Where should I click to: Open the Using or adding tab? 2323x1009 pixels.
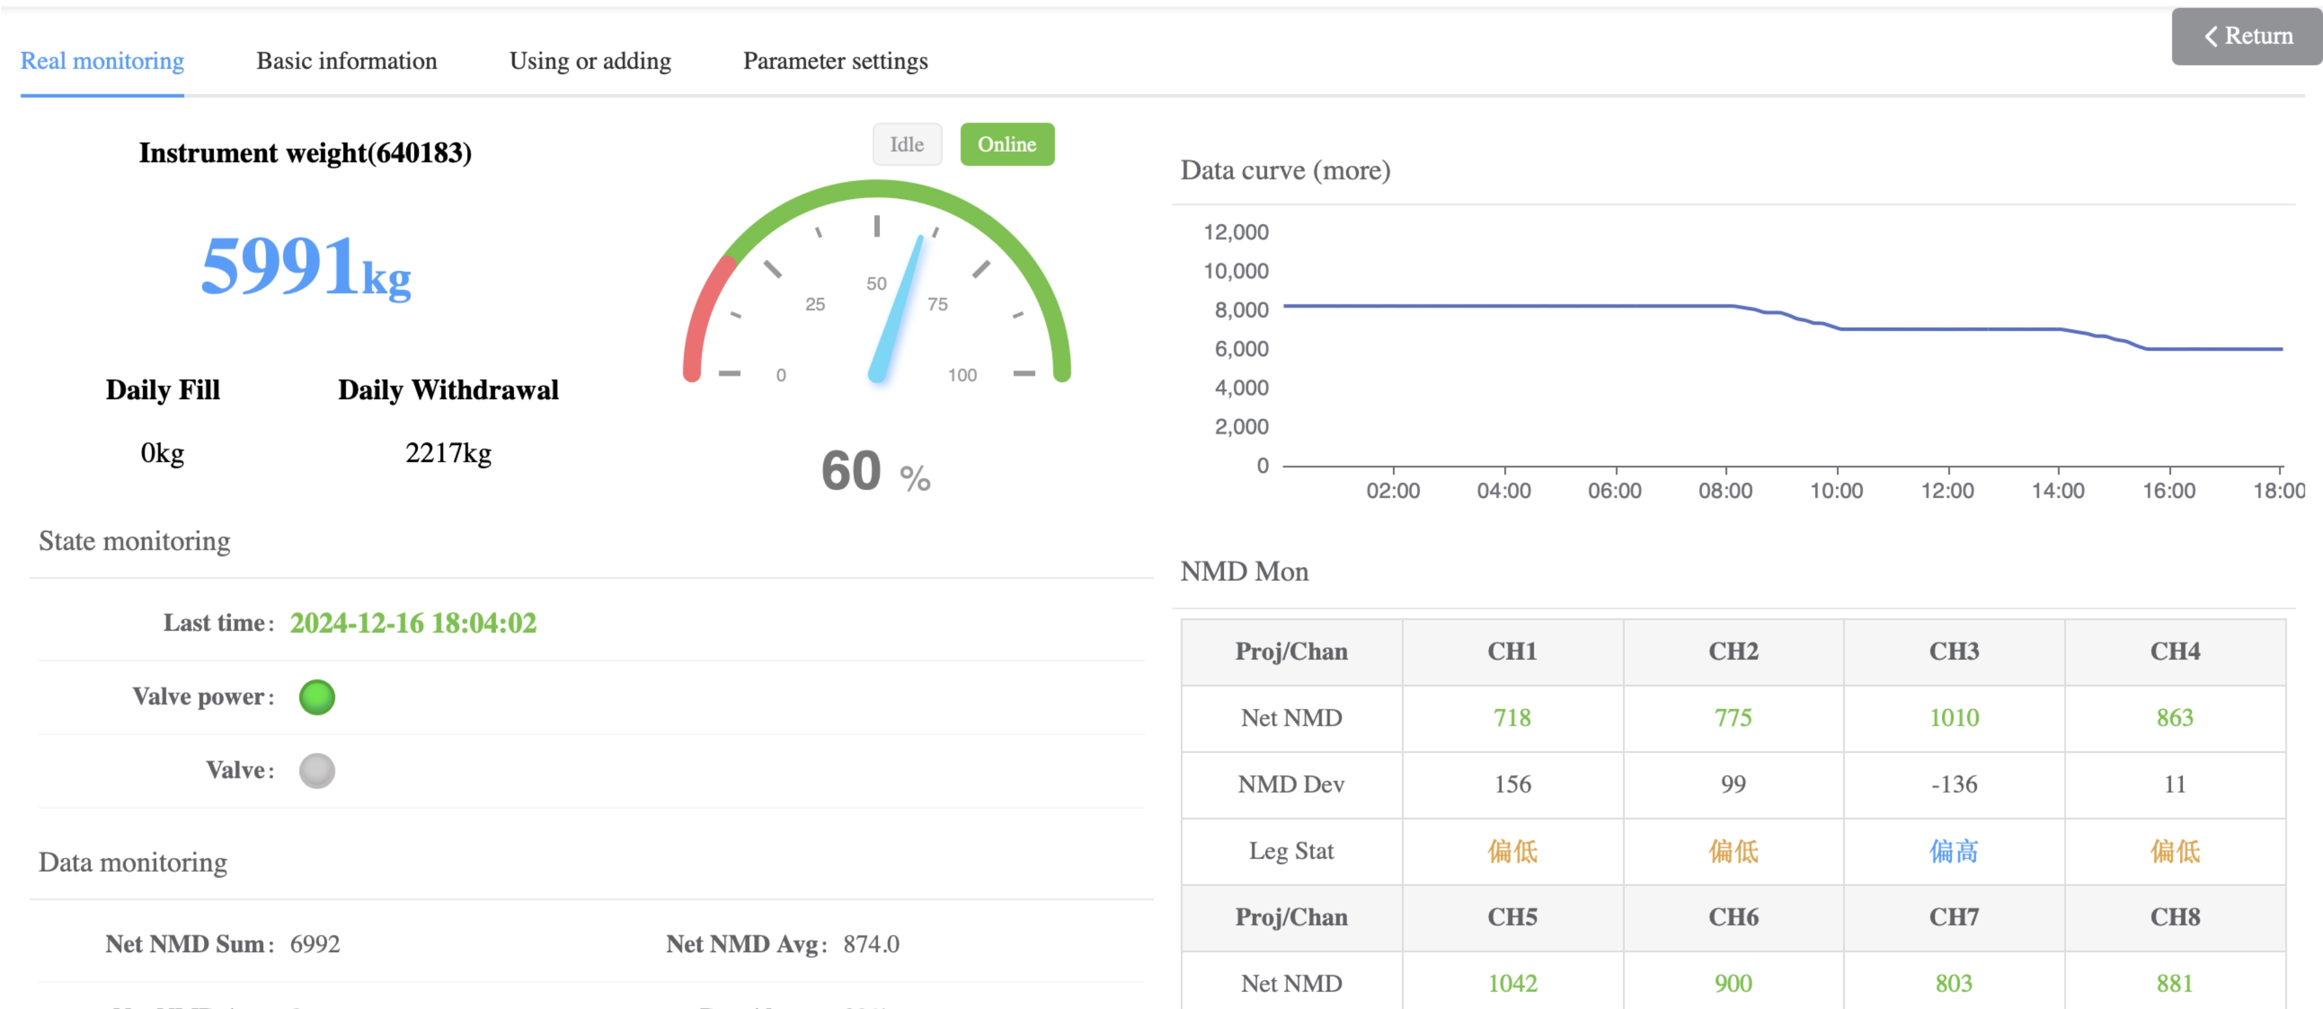(590, 60)
